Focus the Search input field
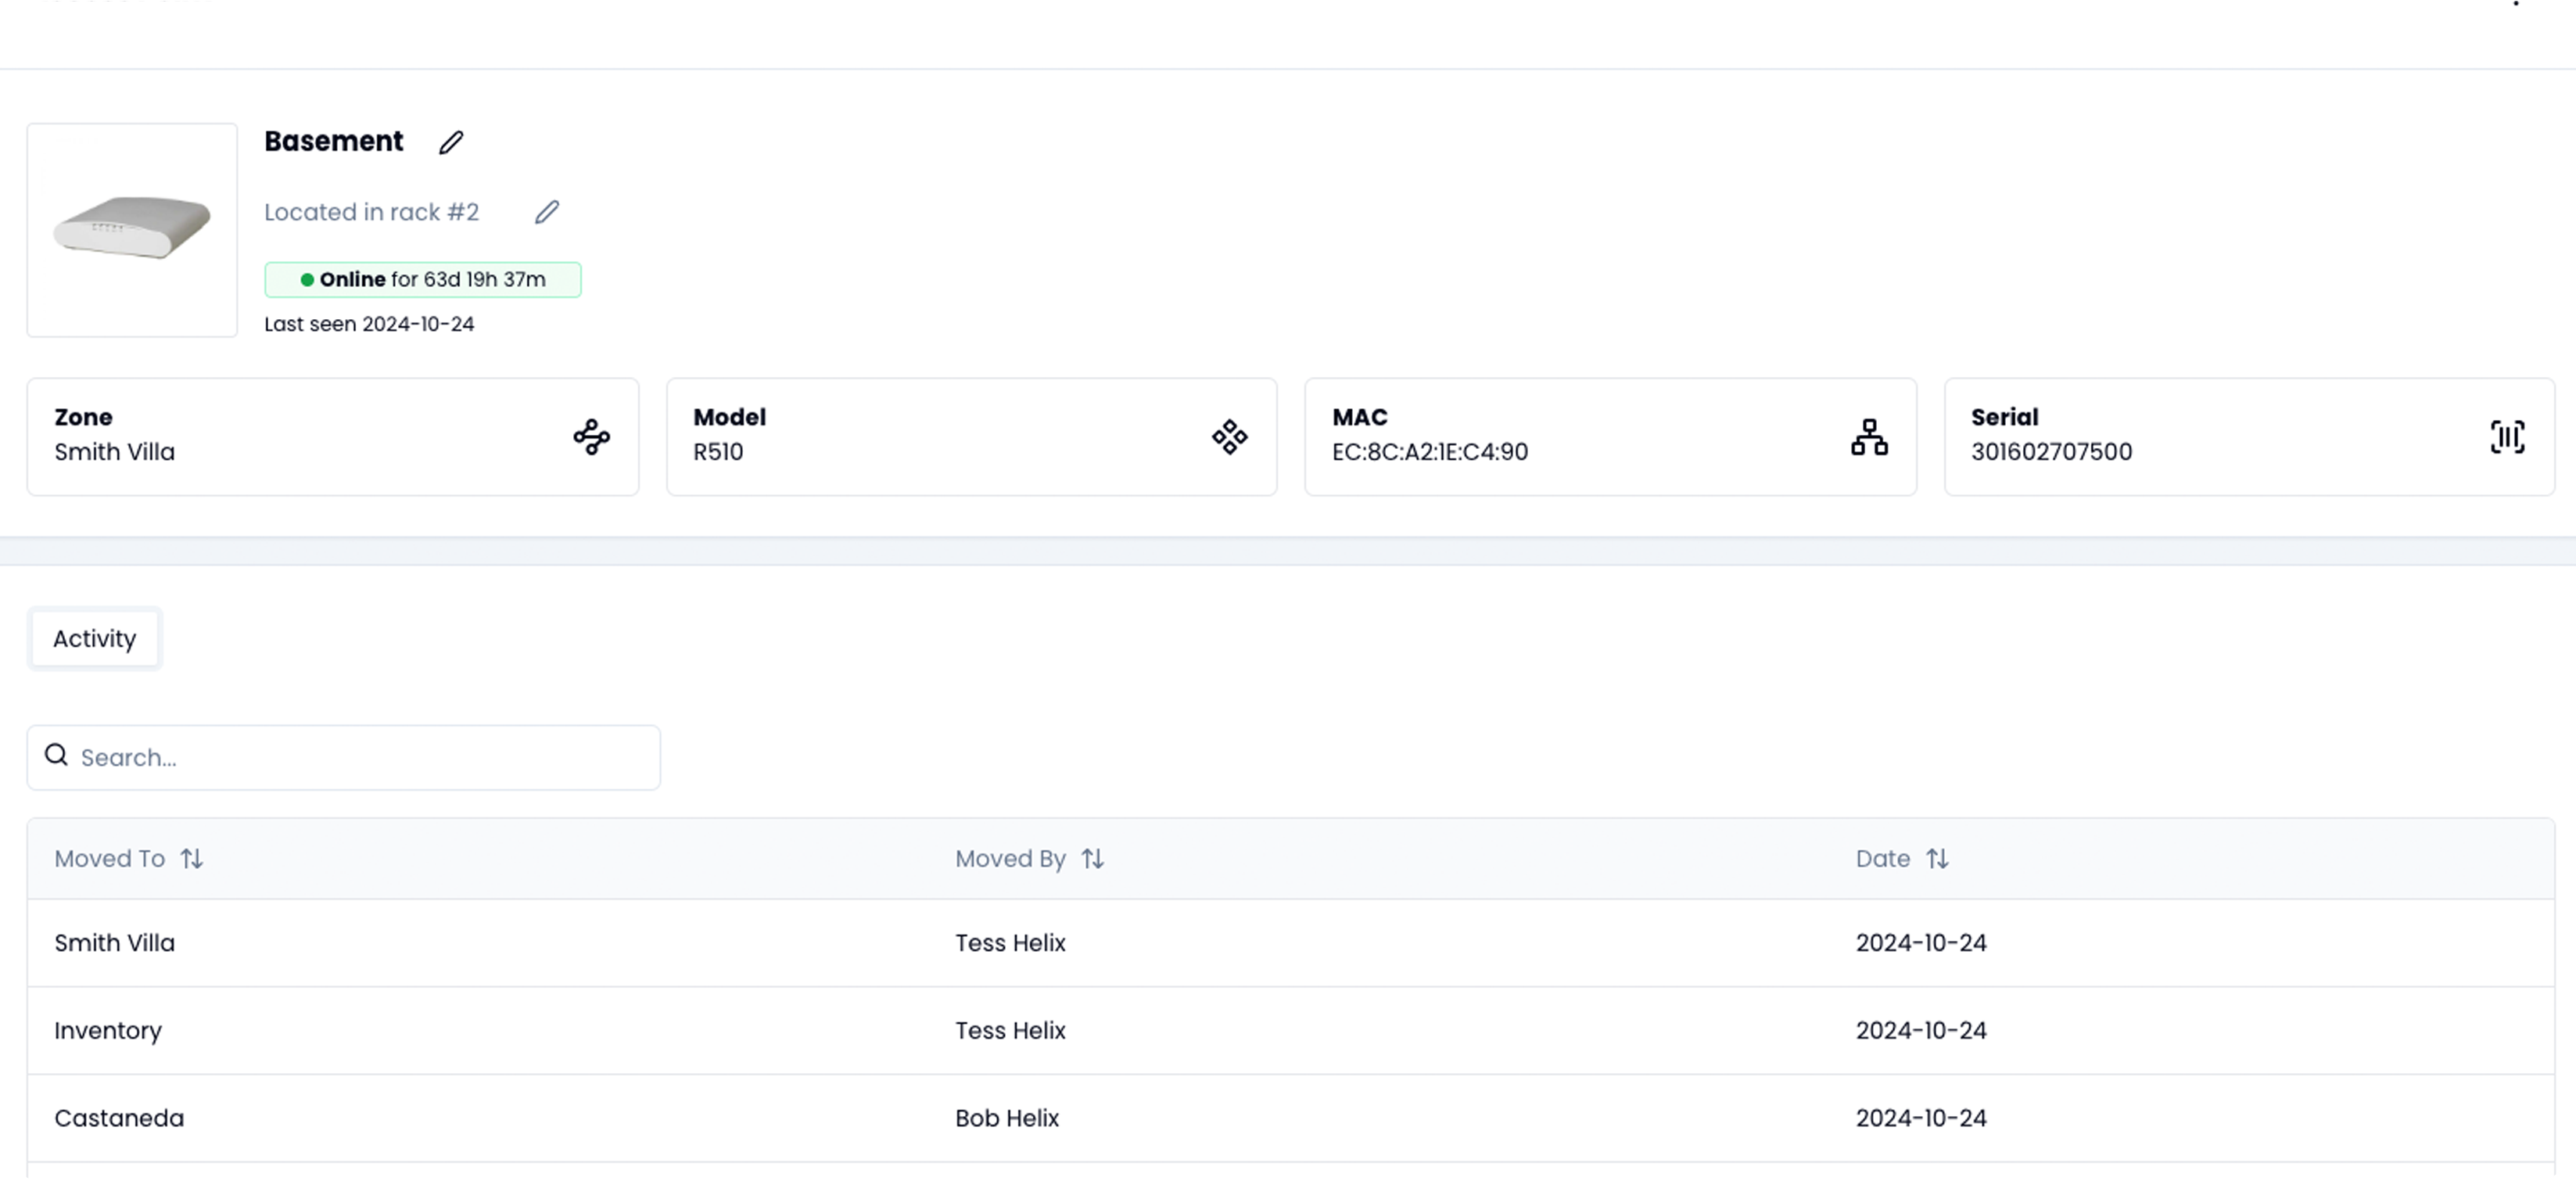The image size is (2576, 1181). click(360, 758)
